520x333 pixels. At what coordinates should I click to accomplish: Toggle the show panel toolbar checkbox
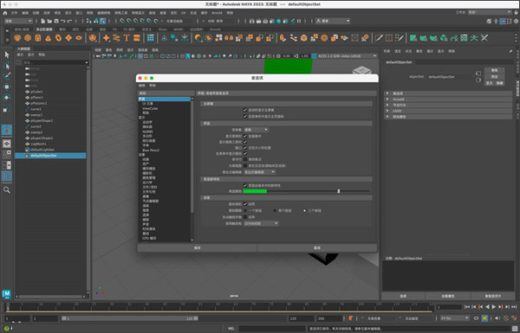[245, 142]
